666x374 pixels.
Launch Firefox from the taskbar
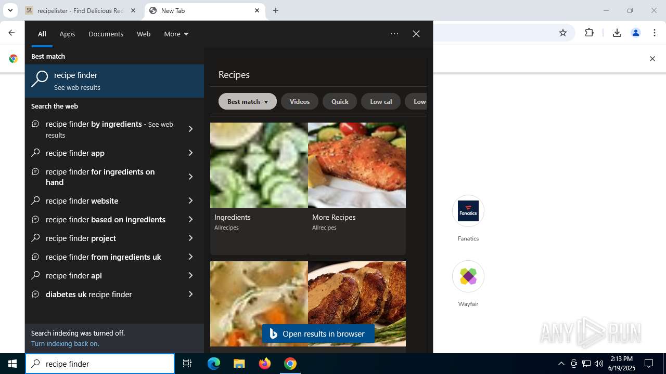coord(265,364)
